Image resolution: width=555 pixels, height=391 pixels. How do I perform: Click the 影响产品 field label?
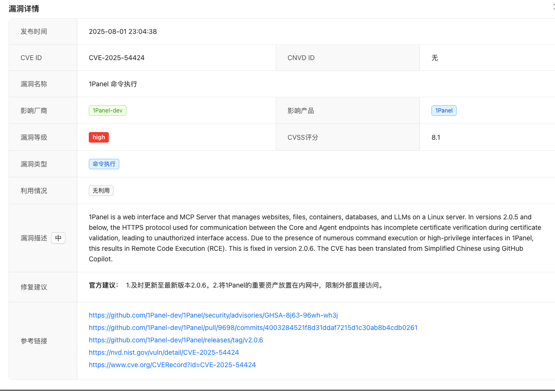(301, 111)
